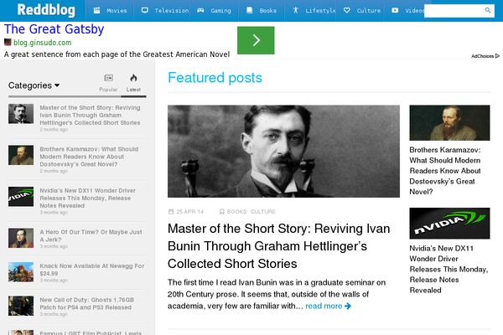Viewport: 503px width, 335px height.
Task: Click sidebar Ivan Bunin thumbnail
Action: pyautogui.click(x=21, y=114)
